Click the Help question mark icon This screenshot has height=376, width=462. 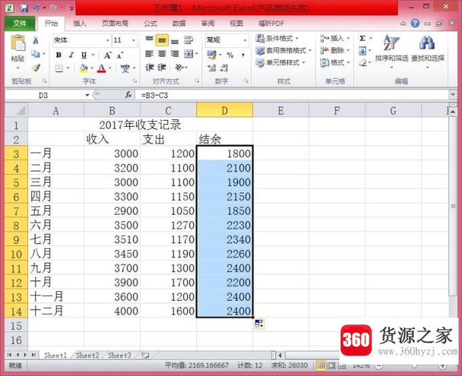pos(415,23)
